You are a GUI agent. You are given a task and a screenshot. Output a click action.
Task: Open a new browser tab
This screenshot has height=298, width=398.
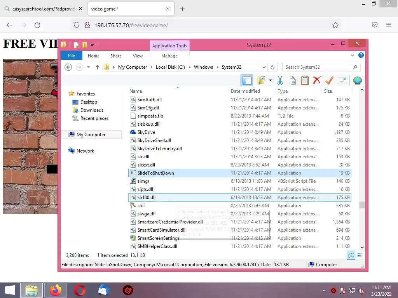pyautogui.click(x=182, y=9)
